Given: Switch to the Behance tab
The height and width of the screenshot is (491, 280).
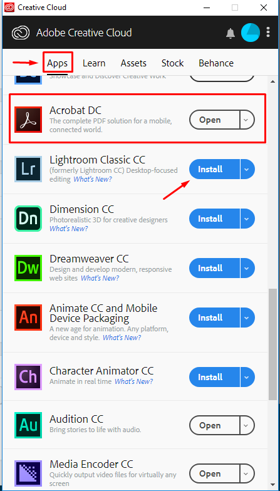Looking at the screenshot, I should tap(216, 63).
